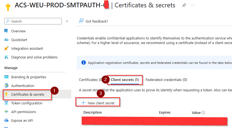
Task: Open Diagnose and solve problems
Action: tap(34, 57)
